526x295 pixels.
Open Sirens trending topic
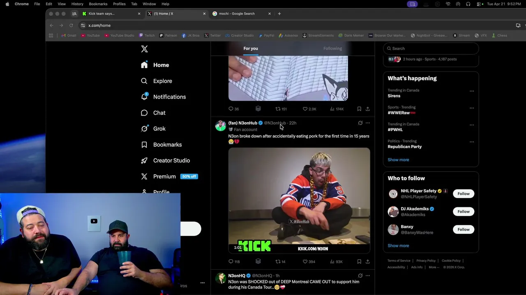coord(394,96)
